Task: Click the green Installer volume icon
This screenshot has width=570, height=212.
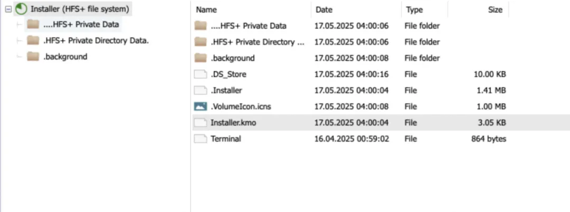Action: pos(21,9)
